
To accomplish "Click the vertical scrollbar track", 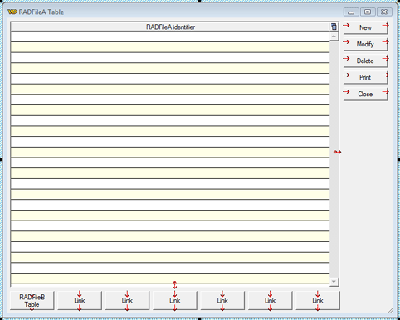I will pos(334,159).
